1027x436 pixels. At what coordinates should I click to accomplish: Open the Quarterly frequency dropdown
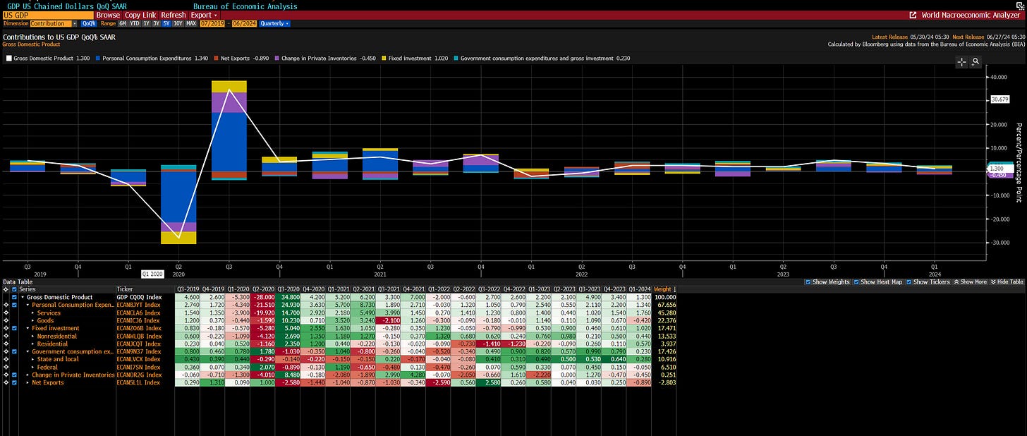coord(274,23)
